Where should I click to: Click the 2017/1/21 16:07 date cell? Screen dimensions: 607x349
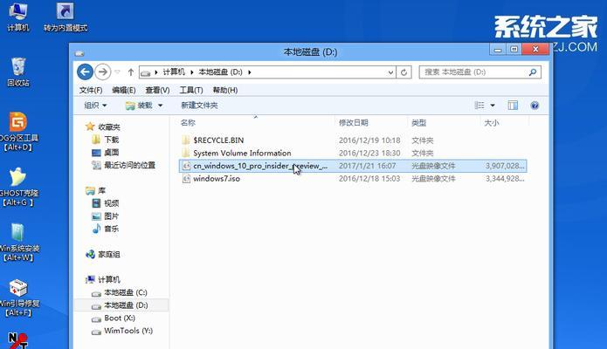tap(367, 166)
